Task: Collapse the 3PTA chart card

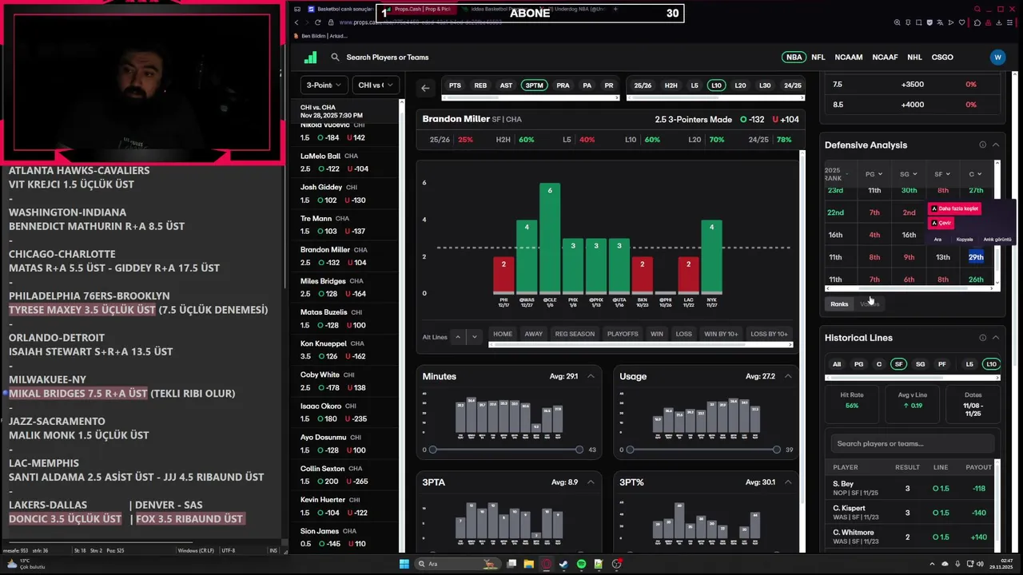Action: point(591,482)
